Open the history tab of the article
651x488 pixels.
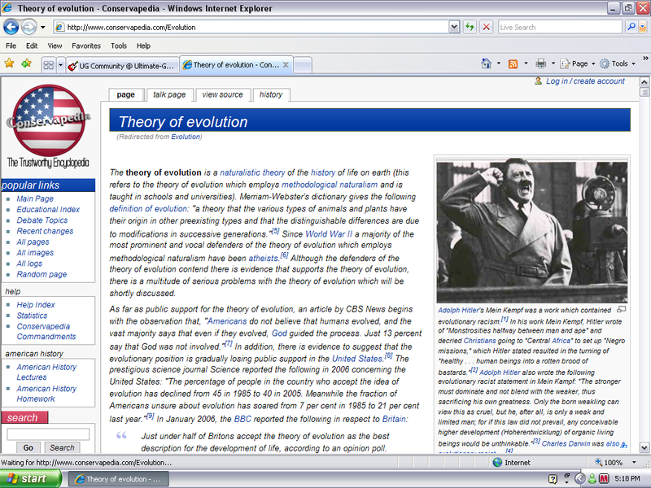click(271, 94)
